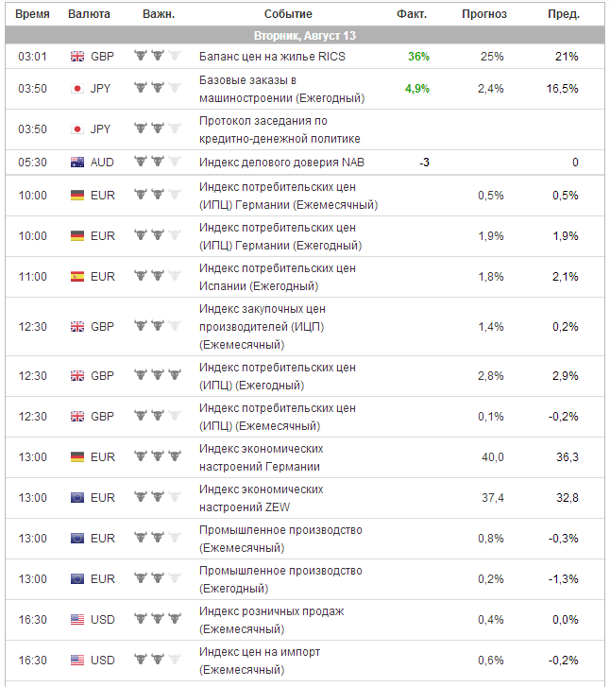The height and width of the screenshot is (687, 610).
Task: Click the importance bulls for Баланс цен на жилье RICS
Action: tap(157, 57)
